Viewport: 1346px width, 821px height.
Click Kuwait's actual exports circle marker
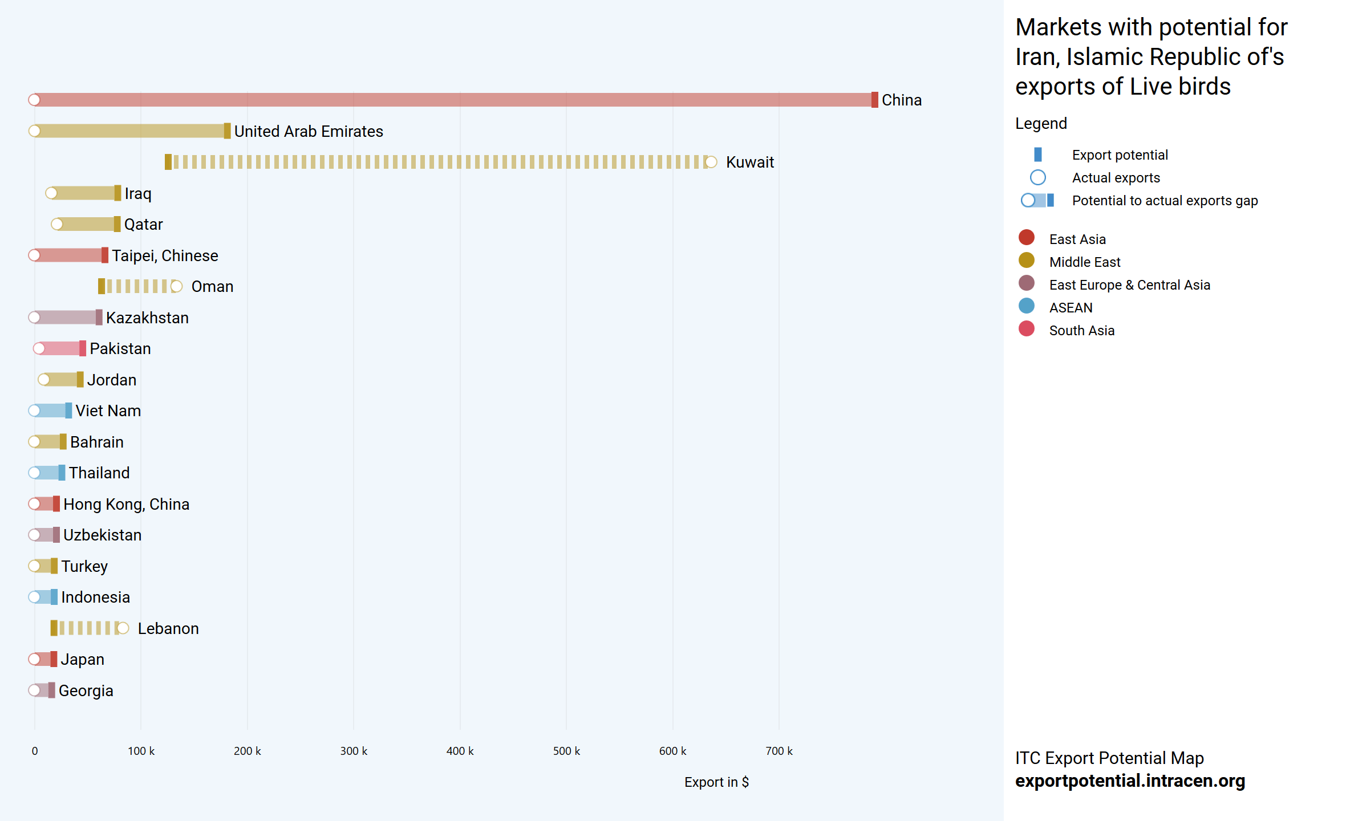[711, 162]
